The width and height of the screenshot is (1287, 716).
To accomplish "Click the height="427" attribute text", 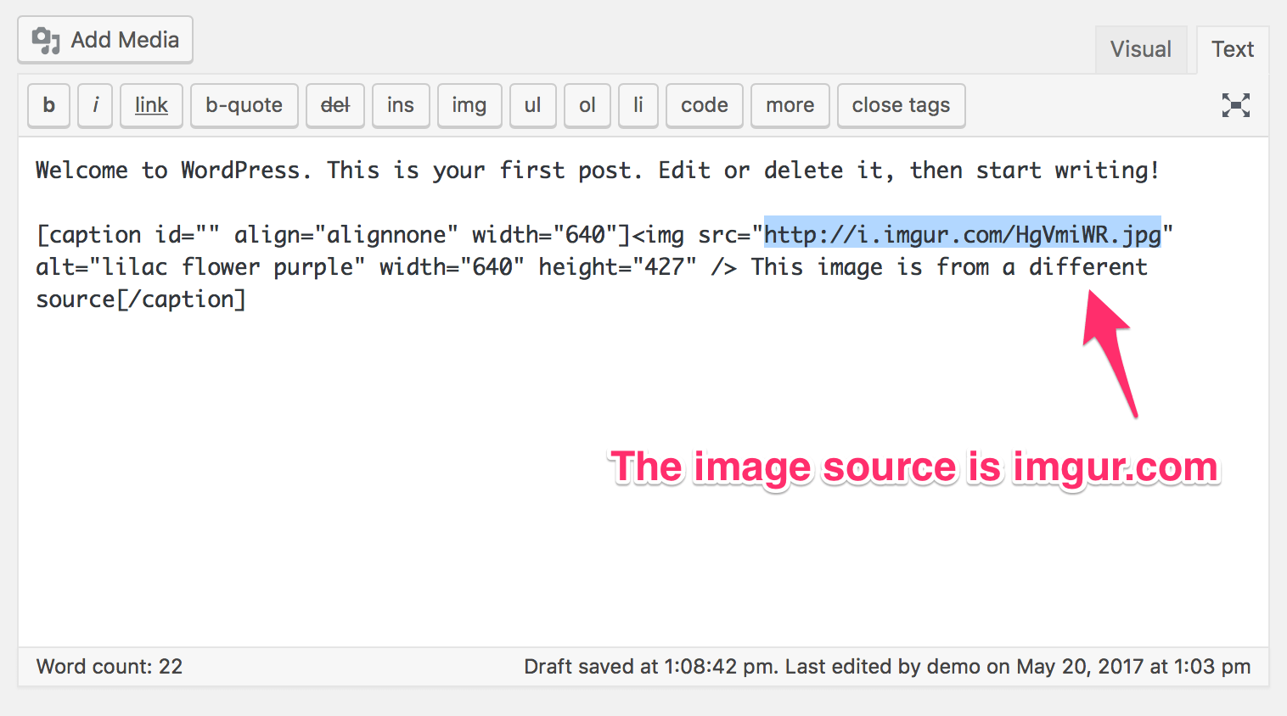I will click(617, 266).
